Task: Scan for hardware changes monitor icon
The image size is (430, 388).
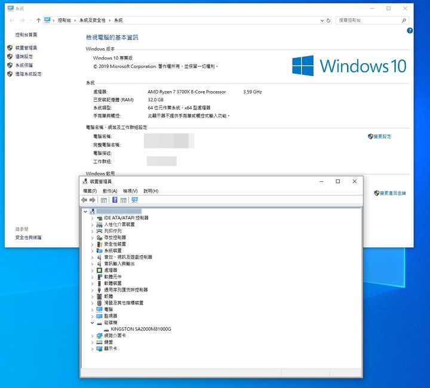Action: (x=134, y=200)
